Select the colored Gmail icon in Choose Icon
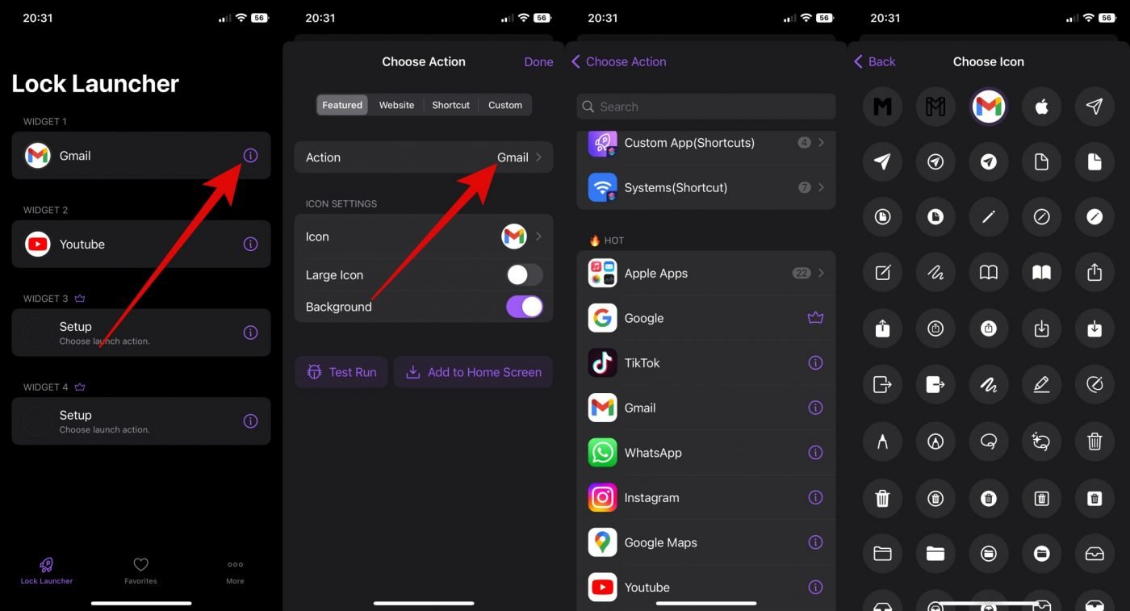Screen dimensions: 1130x611 pyautogui.click(x=989, y=107)
